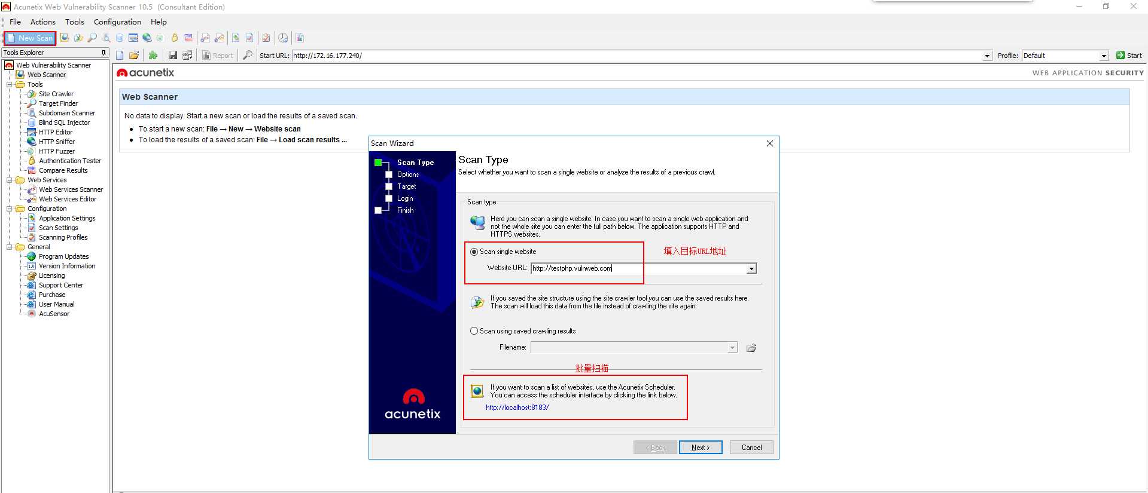Click the floppy disk save icon
This screenshot has width=1148, height=493.
pyautogui.click(x=173, y=56)
